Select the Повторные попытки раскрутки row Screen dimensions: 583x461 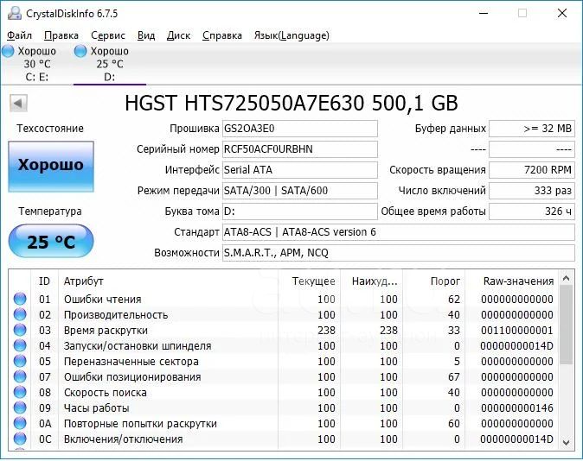click(x=284, y=424)
